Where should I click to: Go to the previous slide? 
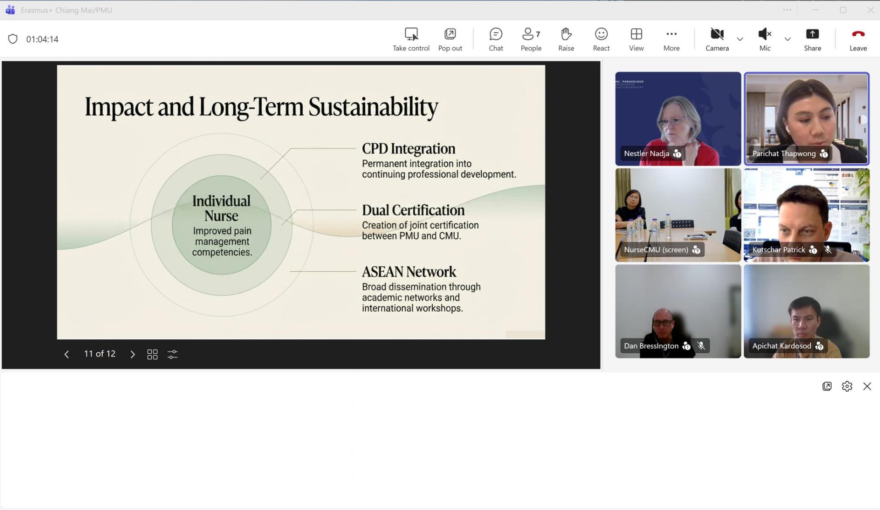coord(66,354)
